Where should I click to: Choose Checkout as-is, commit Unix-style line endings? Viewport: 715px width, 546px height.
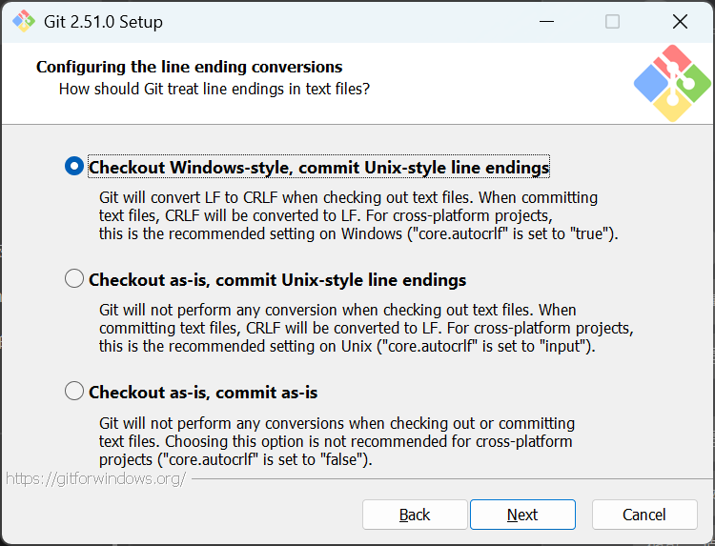[x=74, y=279]
